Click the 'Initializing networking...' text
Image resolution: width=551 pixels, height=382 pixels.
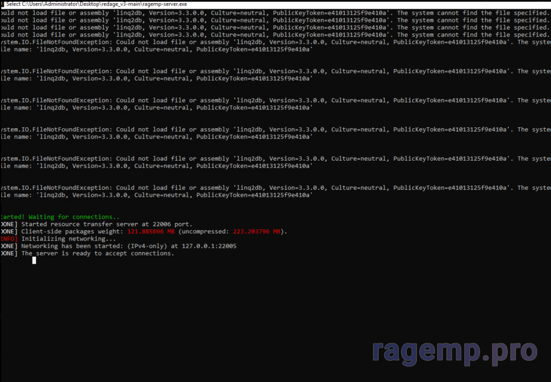[x=69, y=239]
